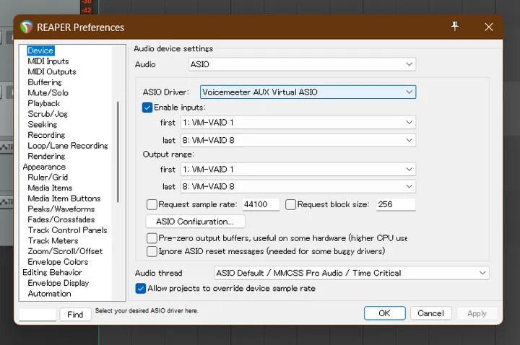The image size is (520, 345).
Task: Open the ASIO Driver dropdown
Action: [308, 92]
